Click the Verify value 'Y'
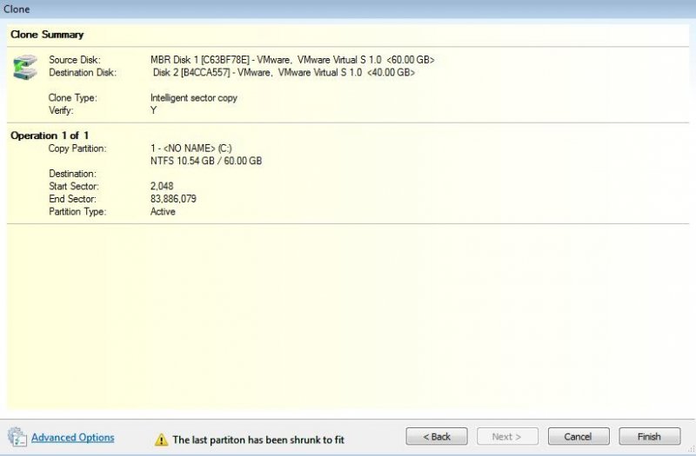The height and width of the screenshot is (456, 696). click(154, 110)
